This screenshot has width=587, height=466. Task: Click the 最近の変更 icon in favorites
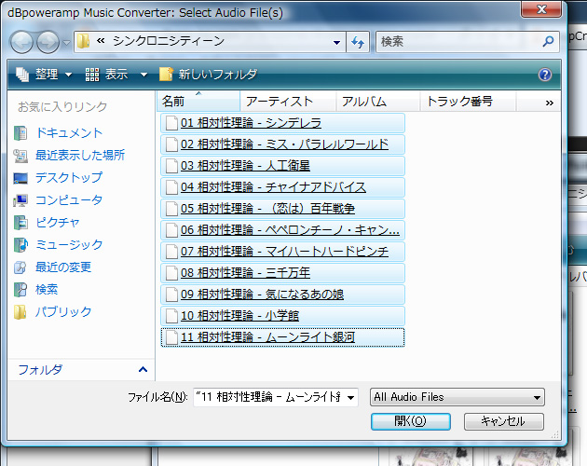pos(20,267)
